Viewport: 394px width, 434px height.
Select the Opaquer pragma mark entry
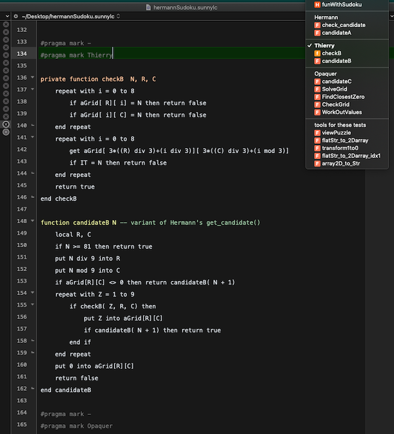point(325,74)
